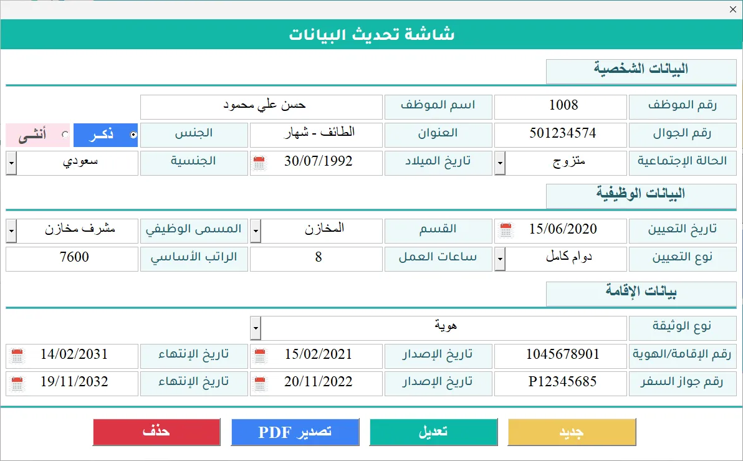Click the رقم جواز السفر label
Image resolution: width=743 pixels, height=461 pixels.
(x=683, y=384)
